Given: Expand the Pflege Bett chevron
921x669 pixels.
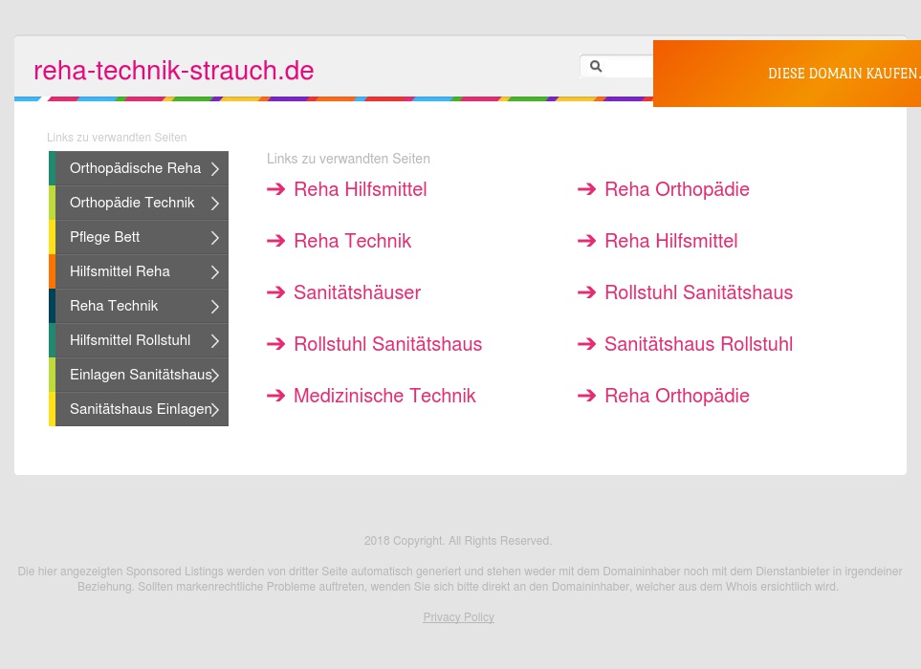Looking at the screenshot, I should tap(214, 237).
